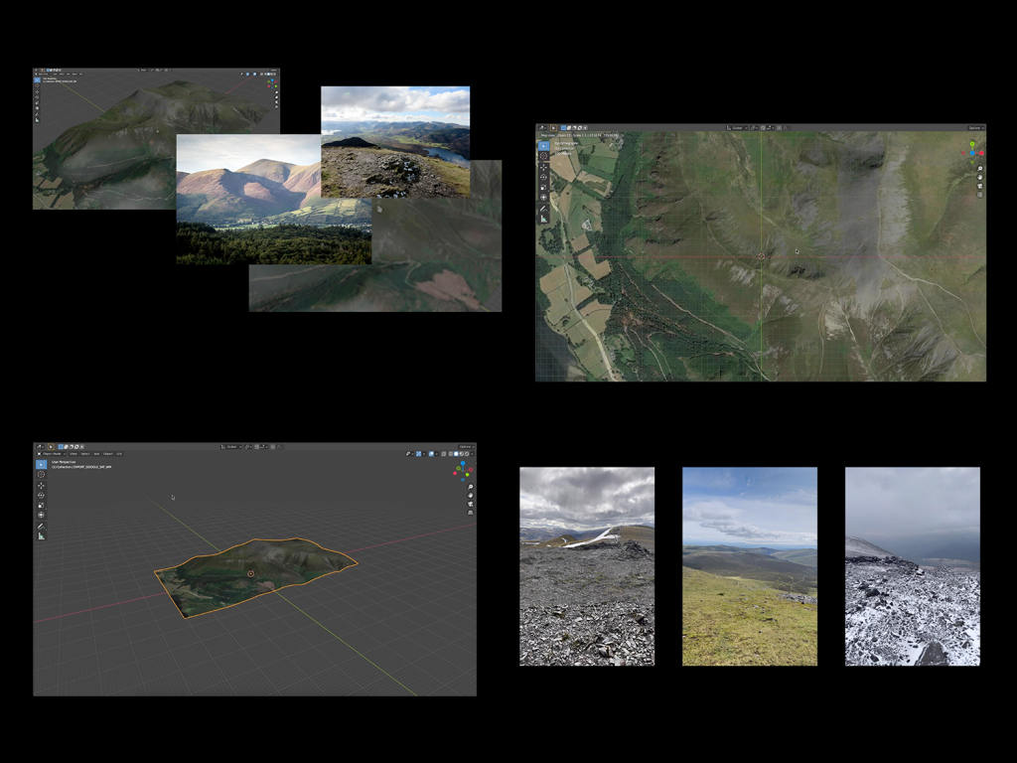Toggle snapping magnet in the bottom-left viewport header

click(256, 447)
